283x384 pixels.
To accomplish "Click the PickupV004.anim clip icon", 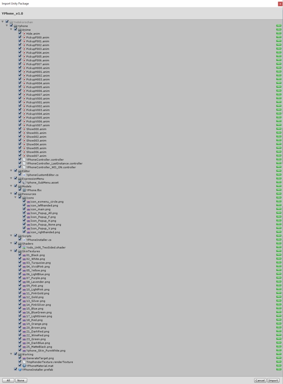I will click(x=24, y=114).
